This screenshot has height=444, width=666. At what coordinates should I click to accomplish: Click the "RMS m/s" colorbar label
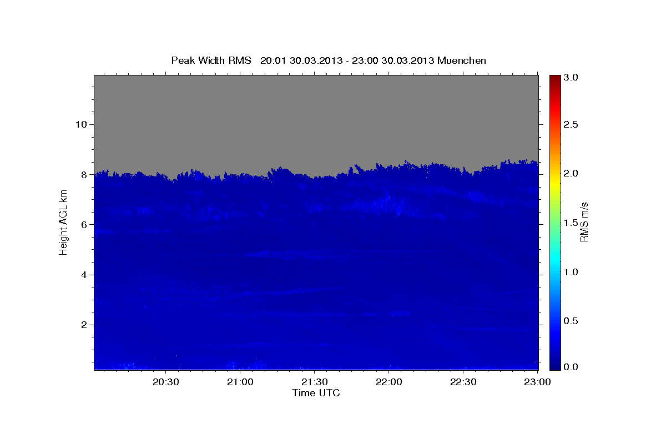(x=583, y=222)
